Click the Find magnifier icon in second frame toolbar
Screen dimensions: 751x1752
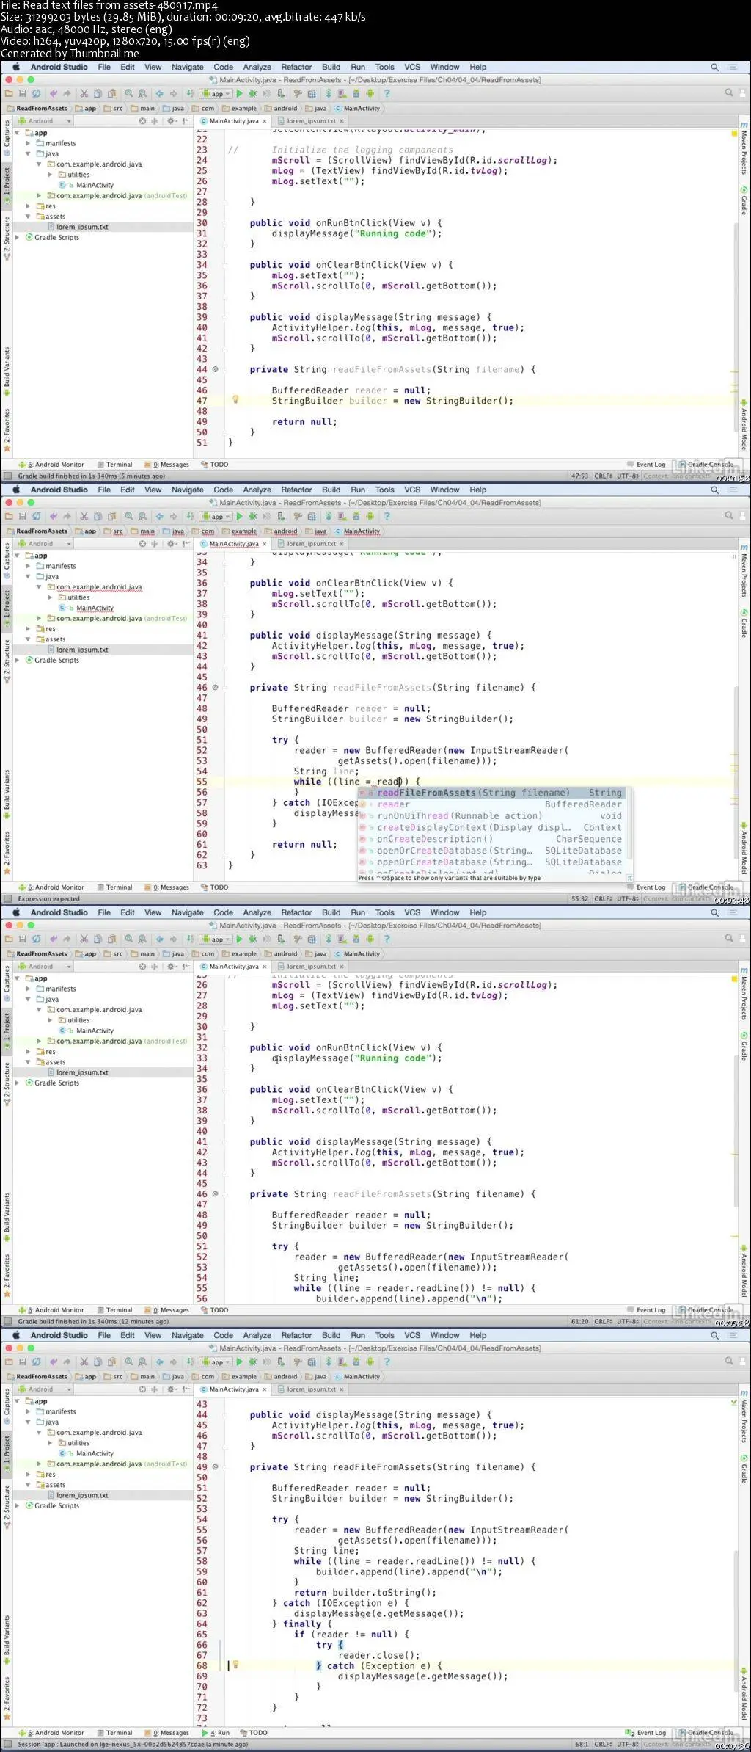pyautogui.click(x=129, y=517)
